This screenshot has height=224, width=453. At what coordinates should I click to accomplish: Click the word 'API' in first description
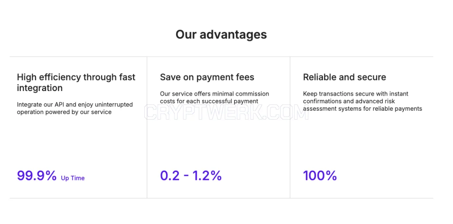pos(60,104)
